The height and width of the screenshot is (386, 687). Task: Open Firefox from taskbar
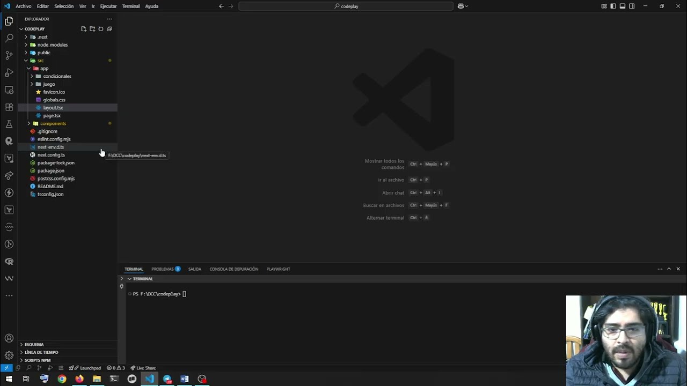tap(79, 379)
